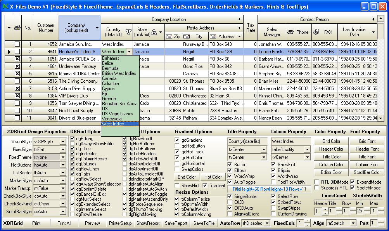
Task: Click the Address column header icon
Action: pyautogui.click(x=213, y=36)
